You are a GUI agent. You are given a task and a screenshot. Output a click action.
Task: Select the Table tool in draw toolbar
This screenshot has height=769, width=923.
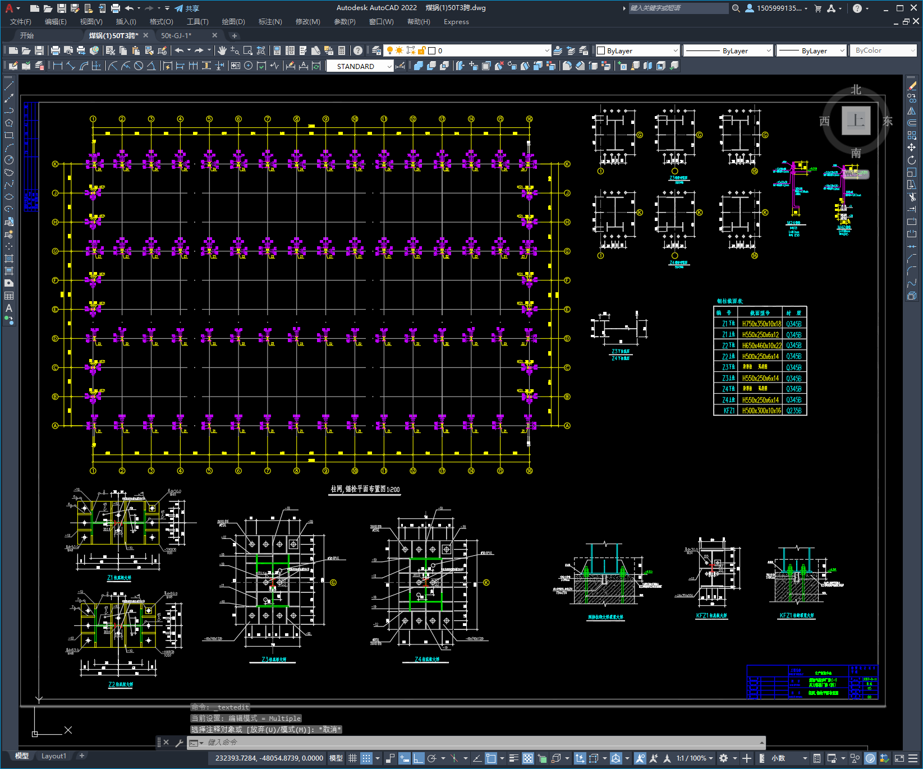point(9,296)
